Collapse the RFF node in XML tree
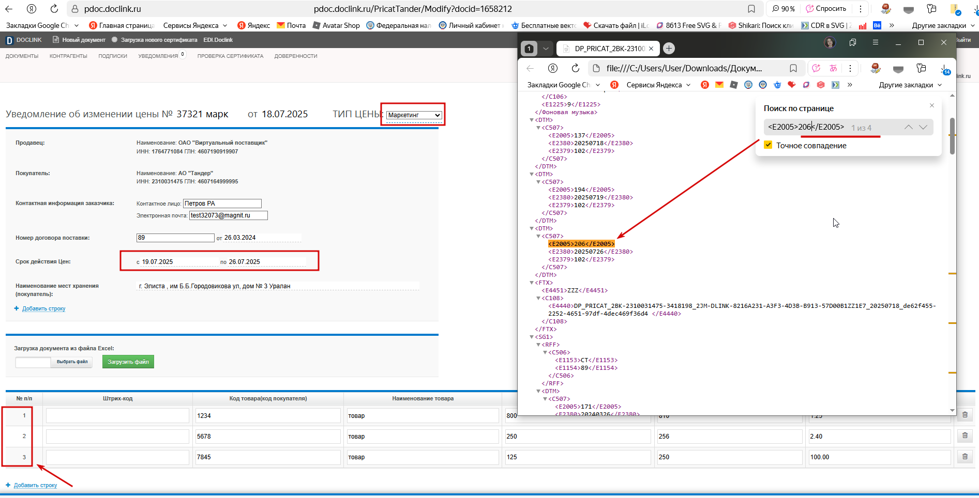Viewport: 979px width, 498px height. point(538,345)
